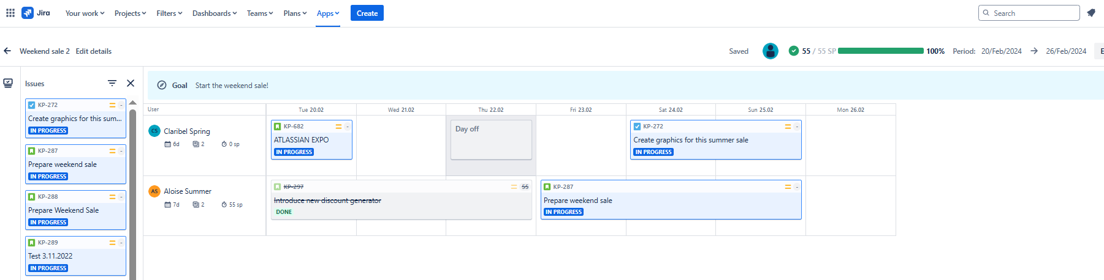The width and height of the screenshot is (1104, 280).
Task: Go back using the left arrow icon
Action: (7, 51)
